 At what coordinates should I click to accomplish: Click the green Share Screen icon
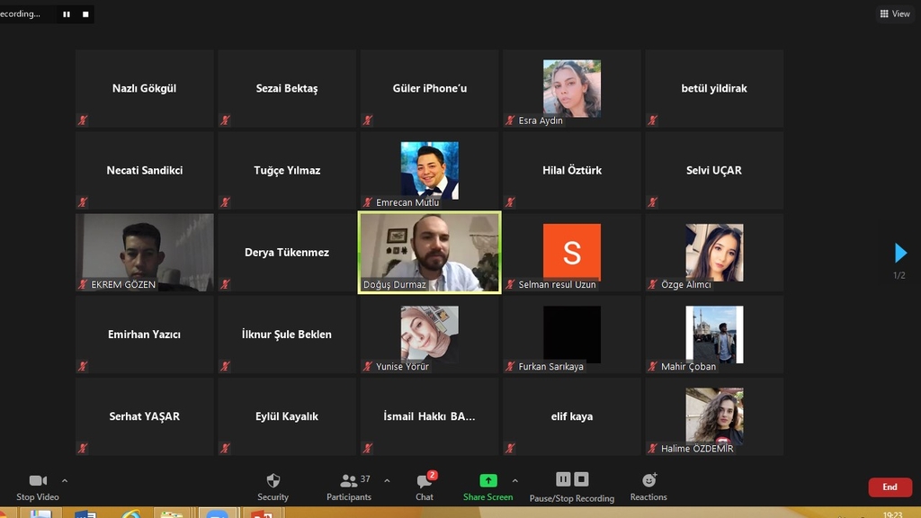pyautogui.click(x=487, y=481)
